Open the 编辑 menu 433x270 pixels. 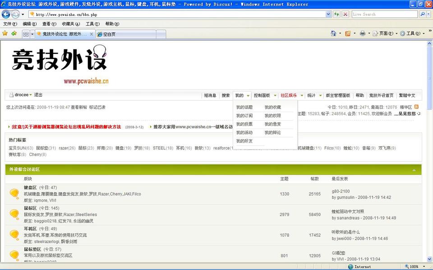(30, 24)
